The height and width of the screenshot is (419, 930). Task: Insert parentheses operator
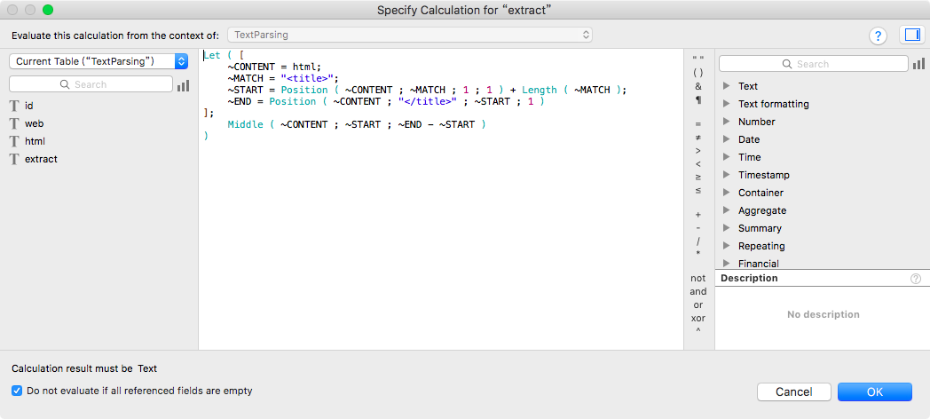(x=698, y=73)
